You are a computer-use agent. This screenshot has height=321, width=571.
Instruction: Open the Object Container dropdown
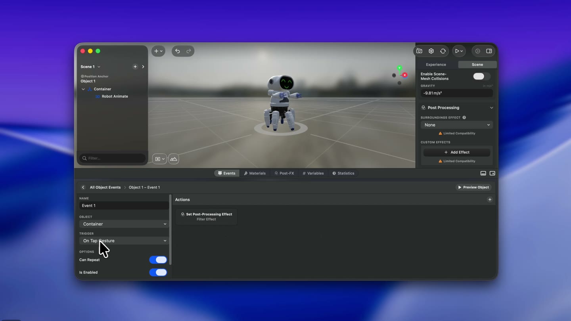[x=124, y=224]
